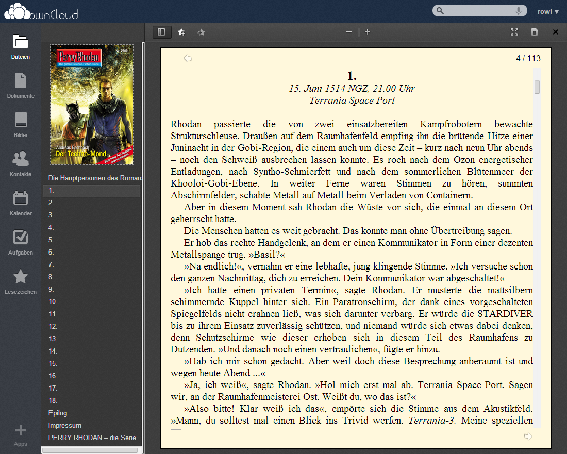Screen dimensions: 567x454
Task: Jump to chapter 7 in contents
Action: pos(51,264)
